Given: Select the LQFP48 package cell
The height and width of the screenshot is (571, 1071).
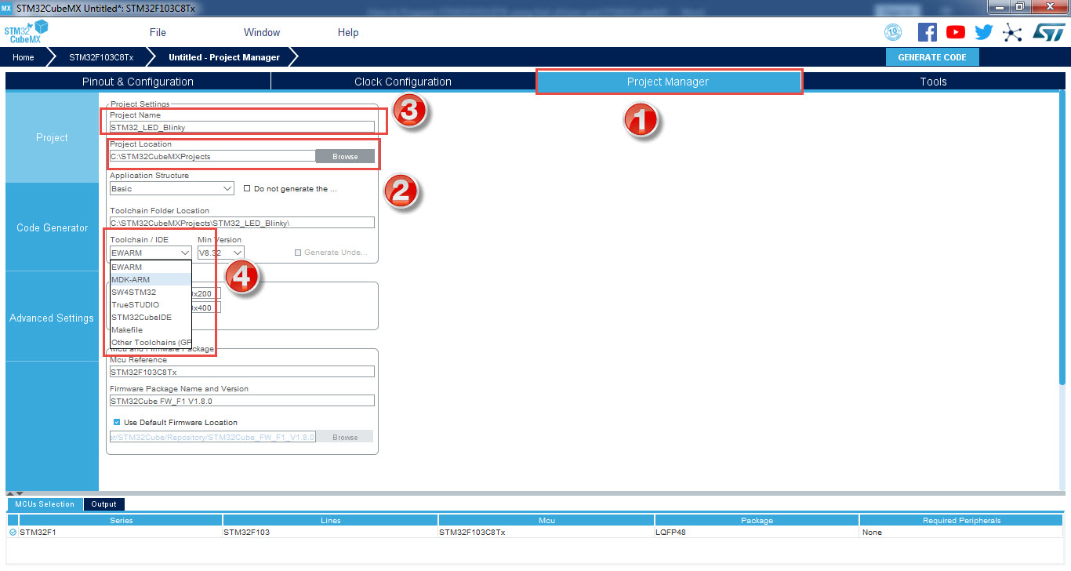Looking at the screenshot, I should tap(757, 532).
